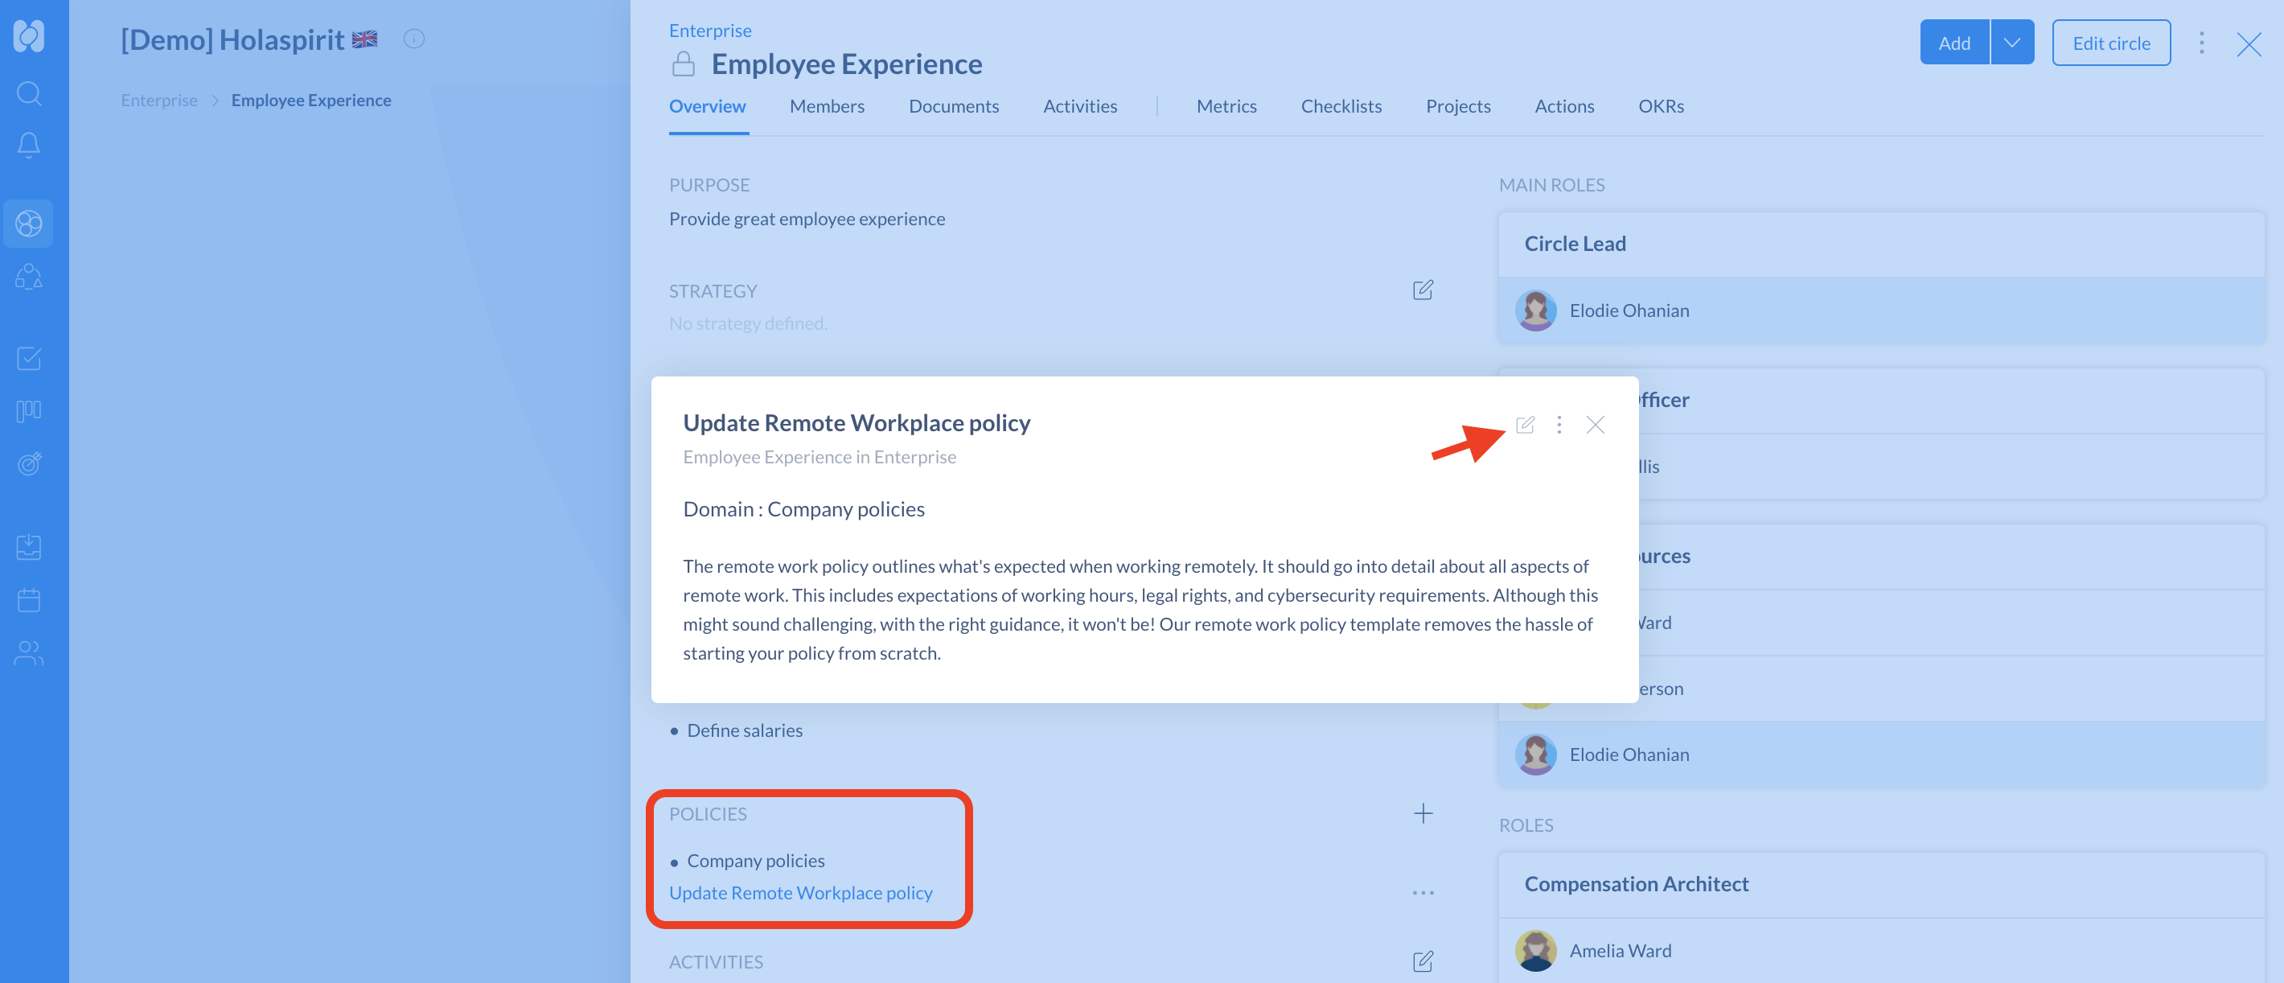Open the Circle Lead role card
This screenshot has width=2284, height=983.
(1880, 244)
